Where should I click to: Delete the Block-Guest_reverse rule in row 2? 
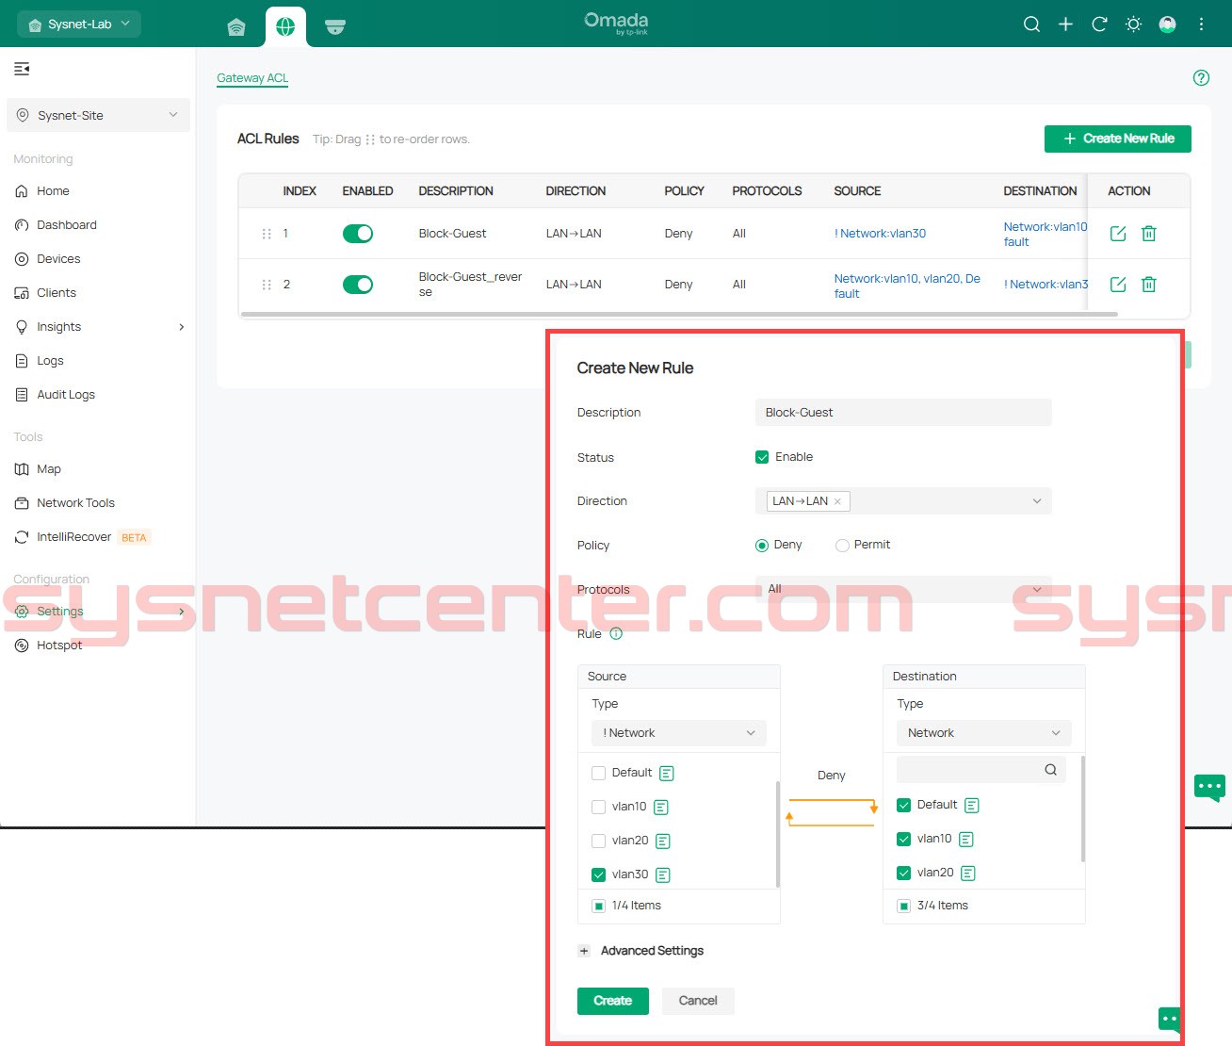click(x=1149, y=285)
